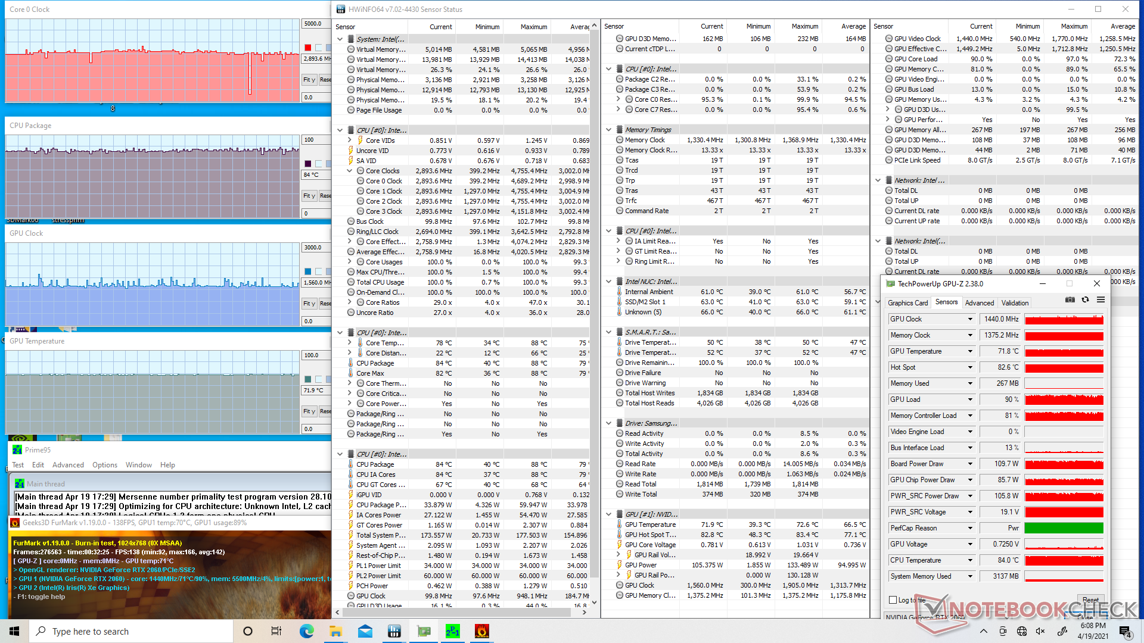Open the Prime95 Advanced menu
Viewport: 1144px width, 643px height.
68,465
